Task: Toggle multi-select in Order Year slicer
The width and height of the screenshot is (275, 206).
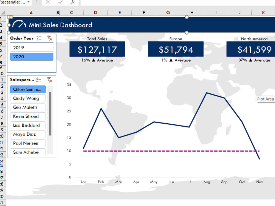Action: pyautogui.click(x=39, y=38)
